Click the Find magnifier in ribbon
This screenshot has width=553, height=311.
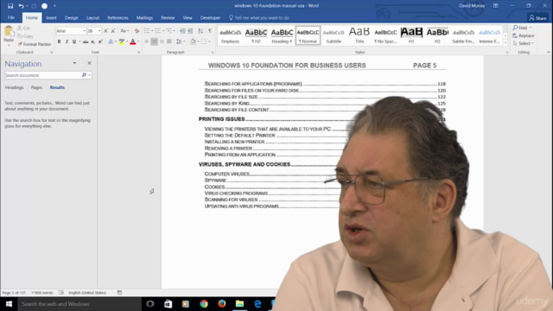[x=515, y=28]
